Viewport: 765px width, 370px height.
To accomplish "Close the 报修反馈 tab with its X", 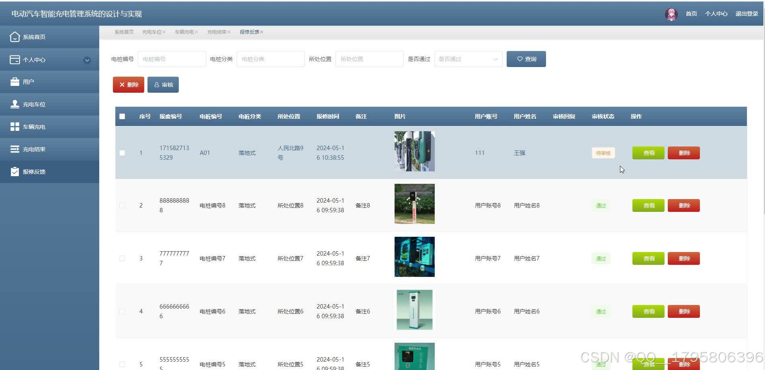I will (262, 32).
